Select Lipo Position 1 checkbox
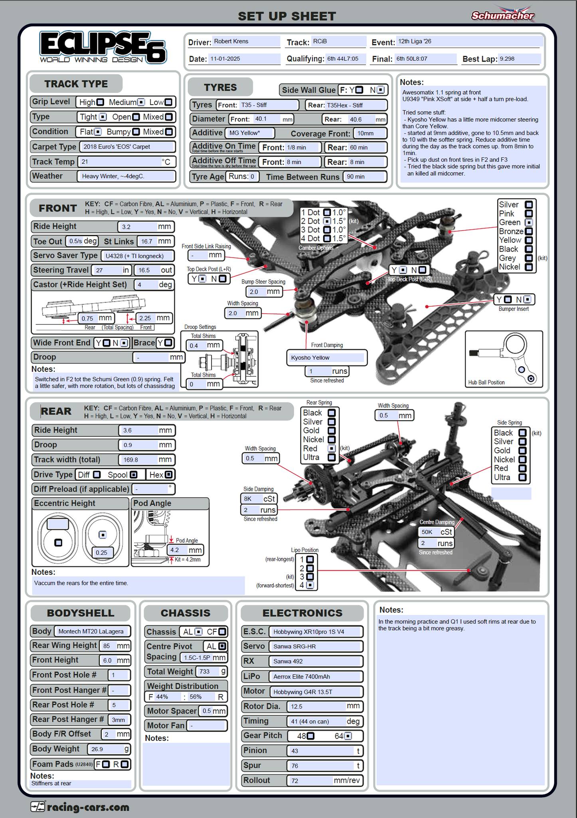The height and width of the screenshot is (818, 577). coord(310,559)
